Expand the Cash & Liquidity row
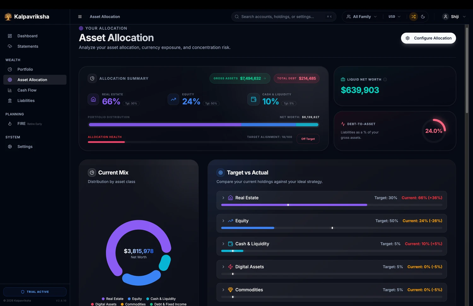The height and width of the screenshot is (306, 473). point(223,244)
